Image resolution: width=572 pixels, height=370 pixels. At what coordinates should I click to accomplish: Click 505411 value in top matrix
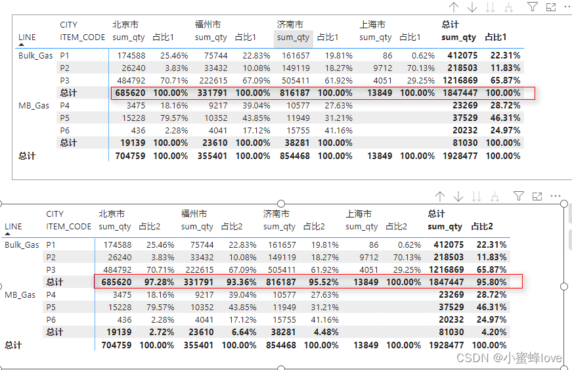click(x=296, y=80)
